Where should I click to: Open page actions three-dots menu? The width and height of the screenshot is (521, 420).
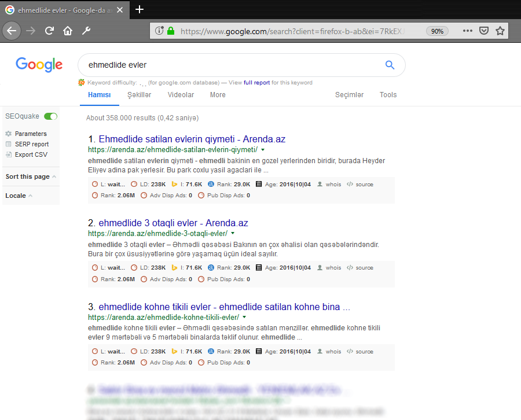pos(468,31)
